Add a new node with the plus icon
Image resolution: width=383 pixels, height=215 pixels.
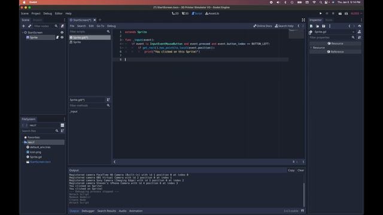tap(24, 26)
